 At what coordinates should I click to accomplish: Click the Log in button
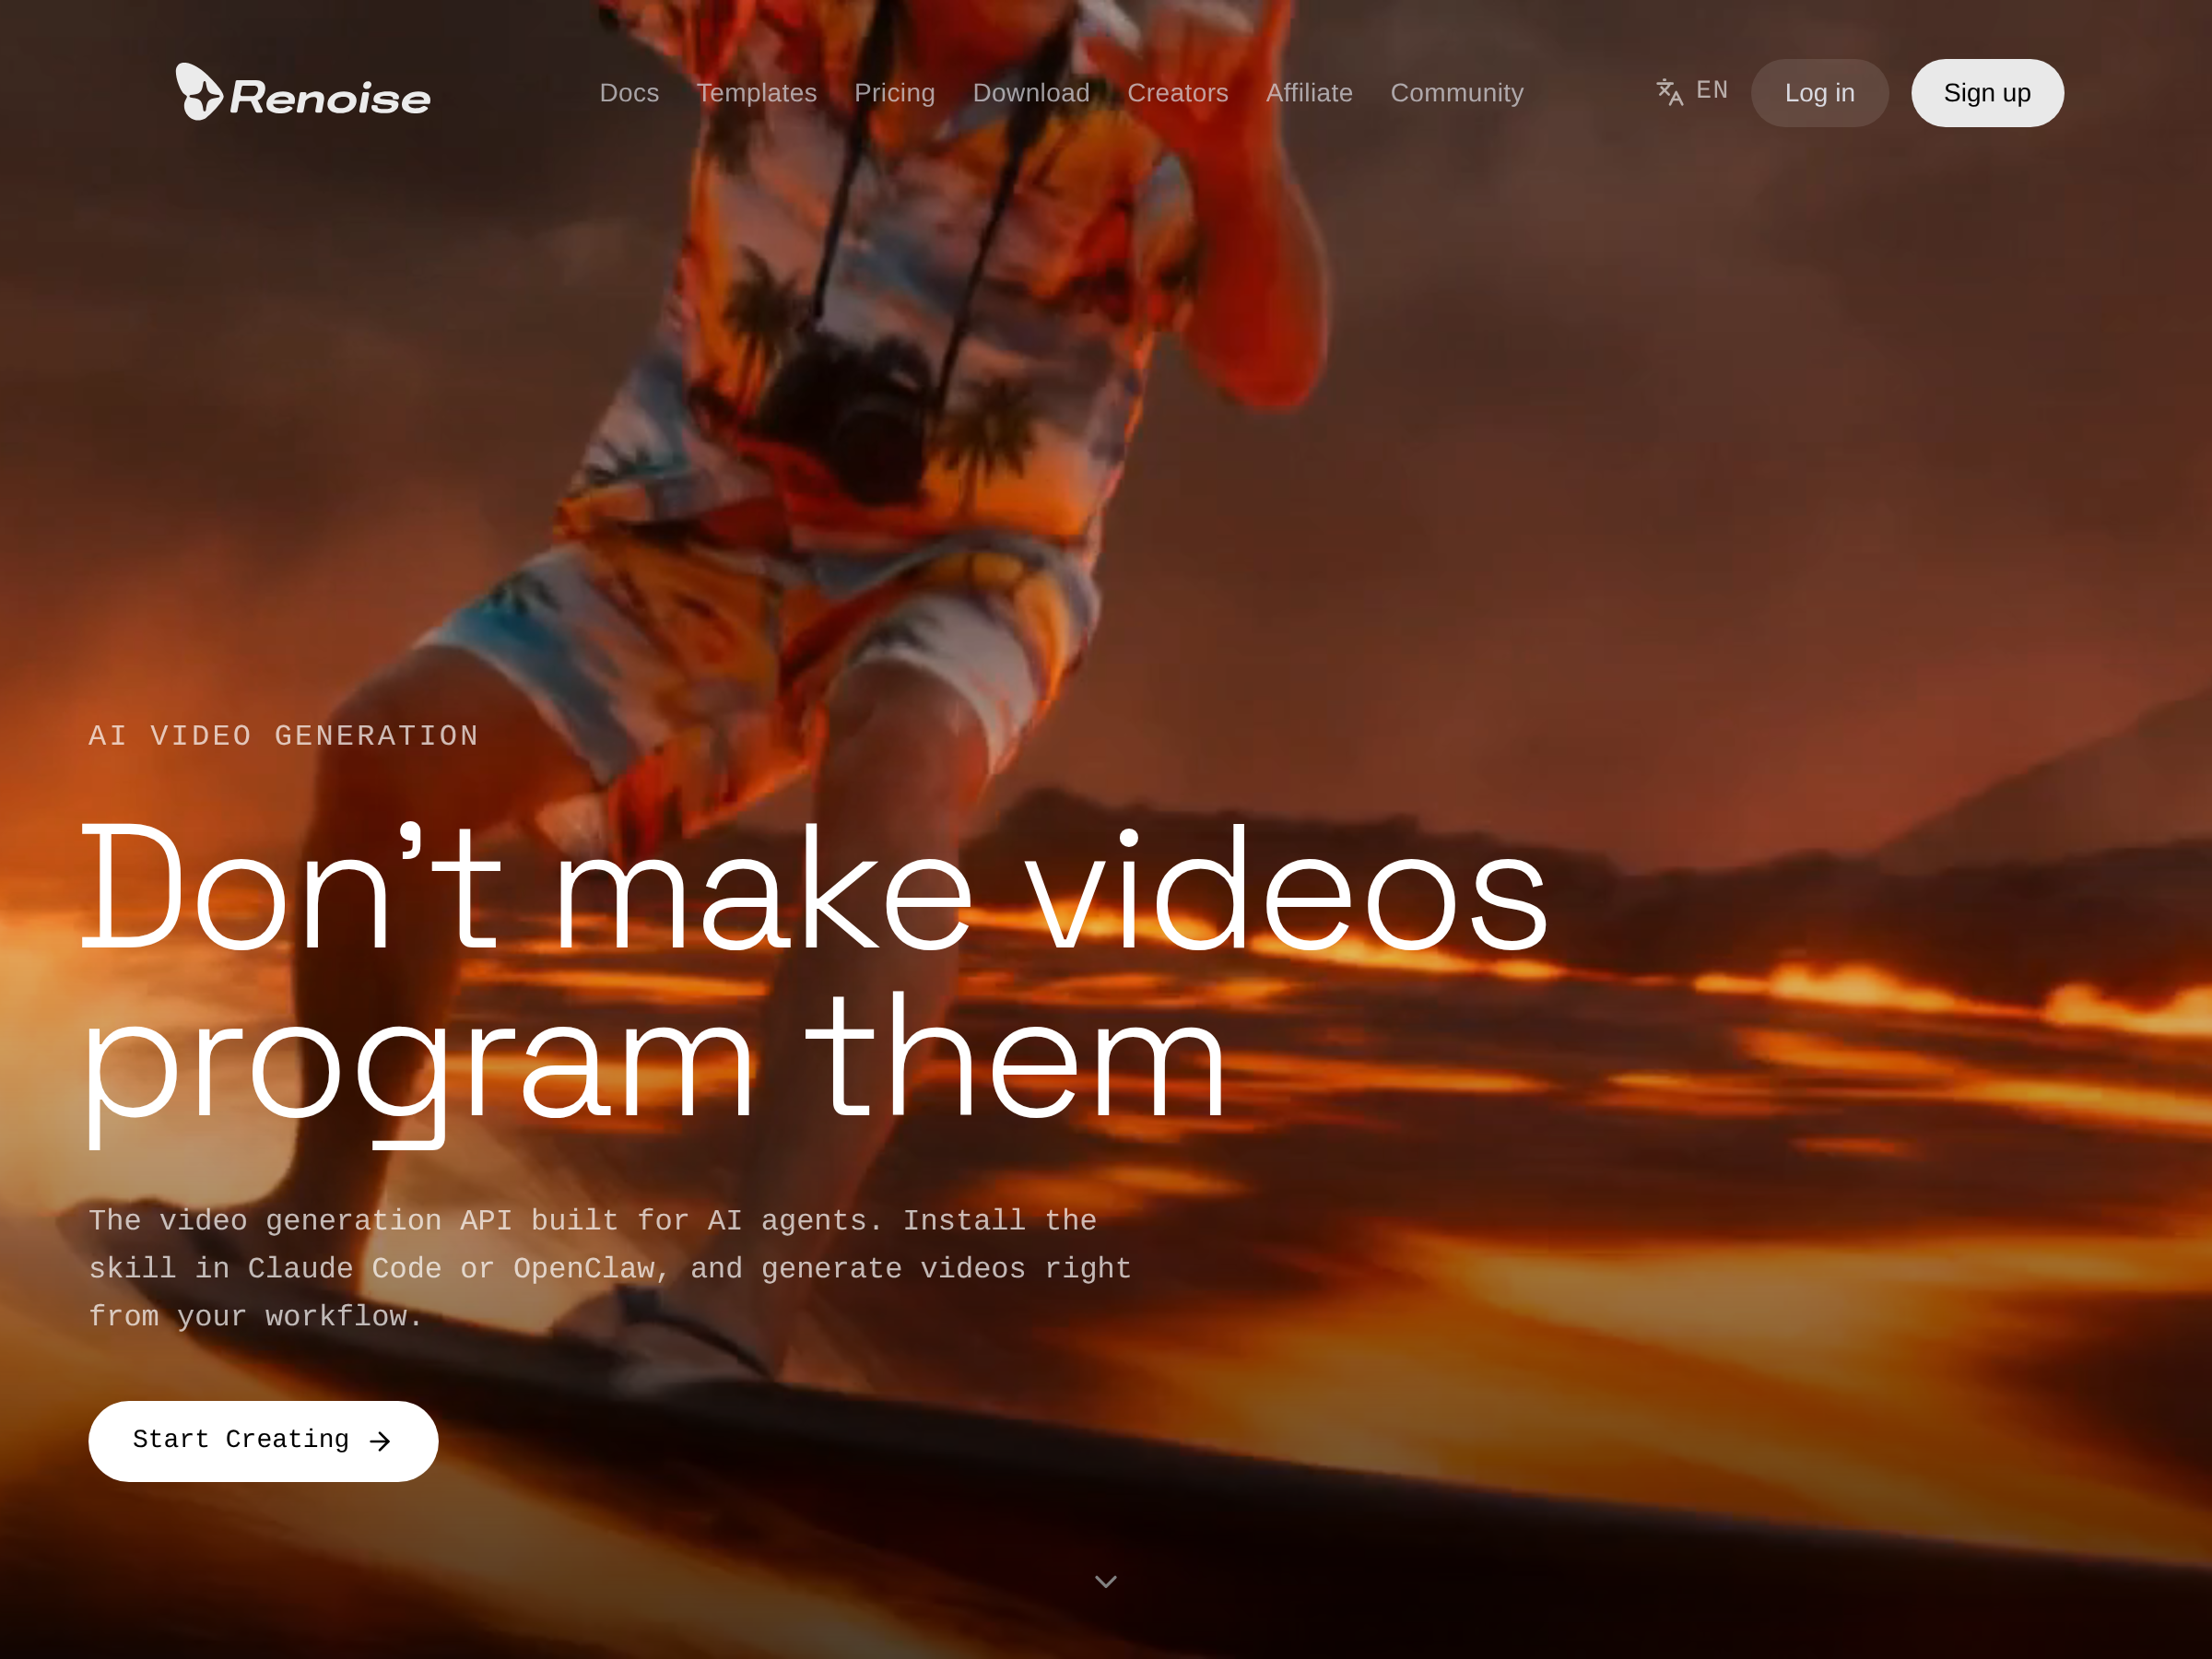pos(1819,93)
